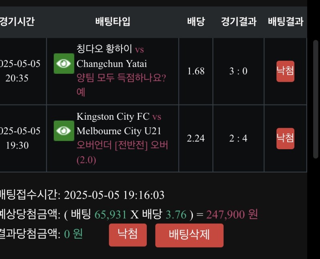Click the Changchun Yatai team name
Screen dimensions: 320x259
(x=112, y=64)
